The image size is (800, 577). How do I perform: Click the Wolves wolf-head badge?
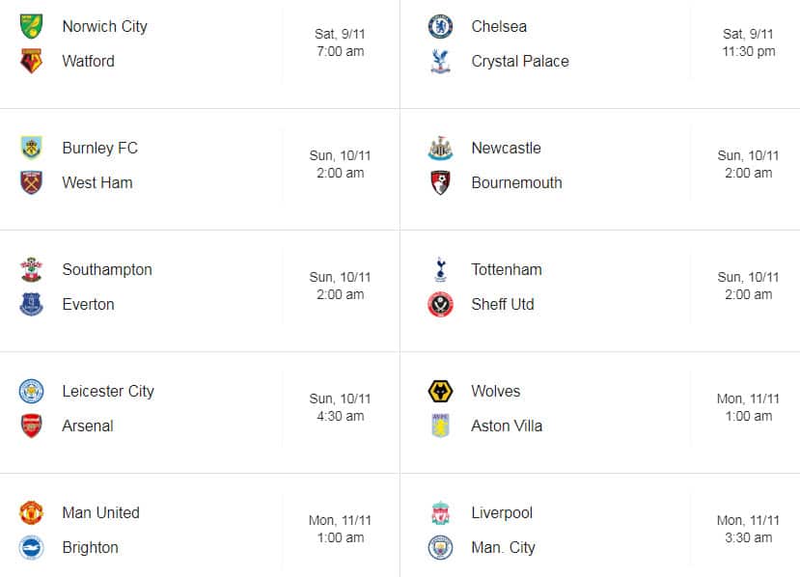pyautogui.click(x=439, y=391)
